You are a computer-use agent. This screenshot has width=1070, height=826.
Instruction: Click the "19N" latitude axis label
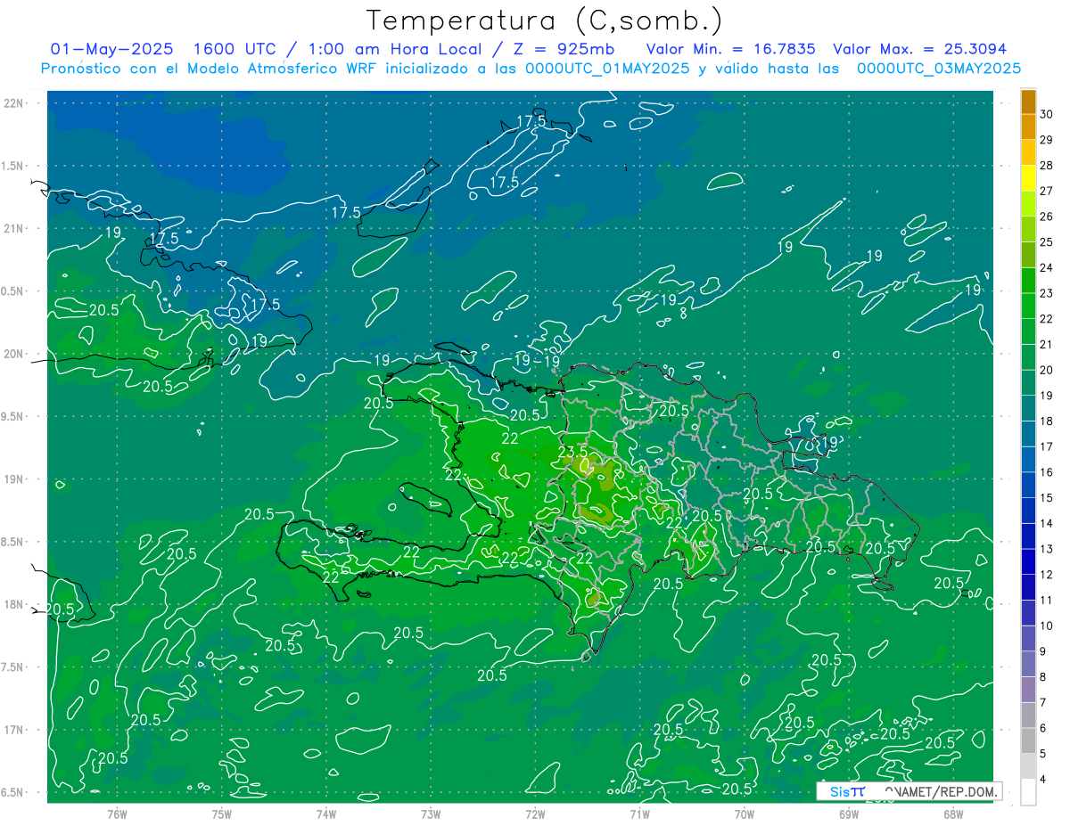point(14,478)
